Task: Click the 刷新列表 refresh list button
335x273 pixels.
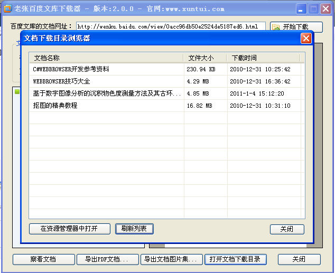Action: click(134, 229)
